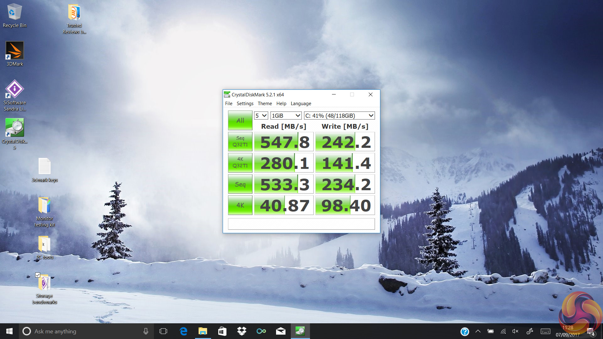Open the 3DMark desktop shortcut
This screenshot has width=603, height=339.
pos(15,51)
